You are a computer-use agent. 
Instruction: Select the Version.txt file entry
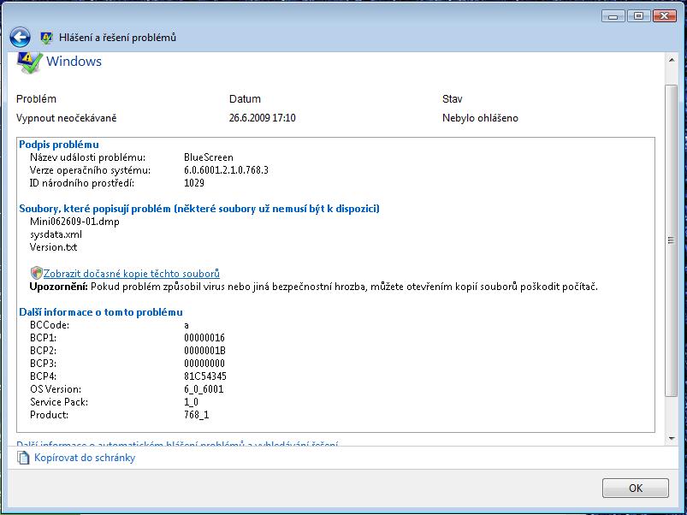point(53,246)
